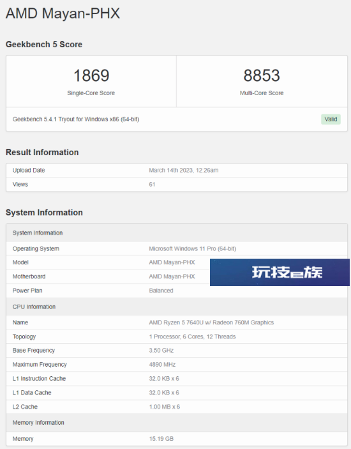351x449 pixels.
Task: Click the Result Information heading
Action: [x=42, y=153]
